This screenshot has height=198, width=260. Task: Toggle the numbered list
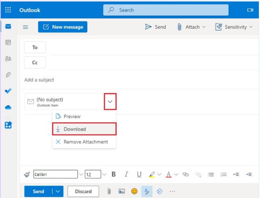pyautogui.click(x=224, y=174)
